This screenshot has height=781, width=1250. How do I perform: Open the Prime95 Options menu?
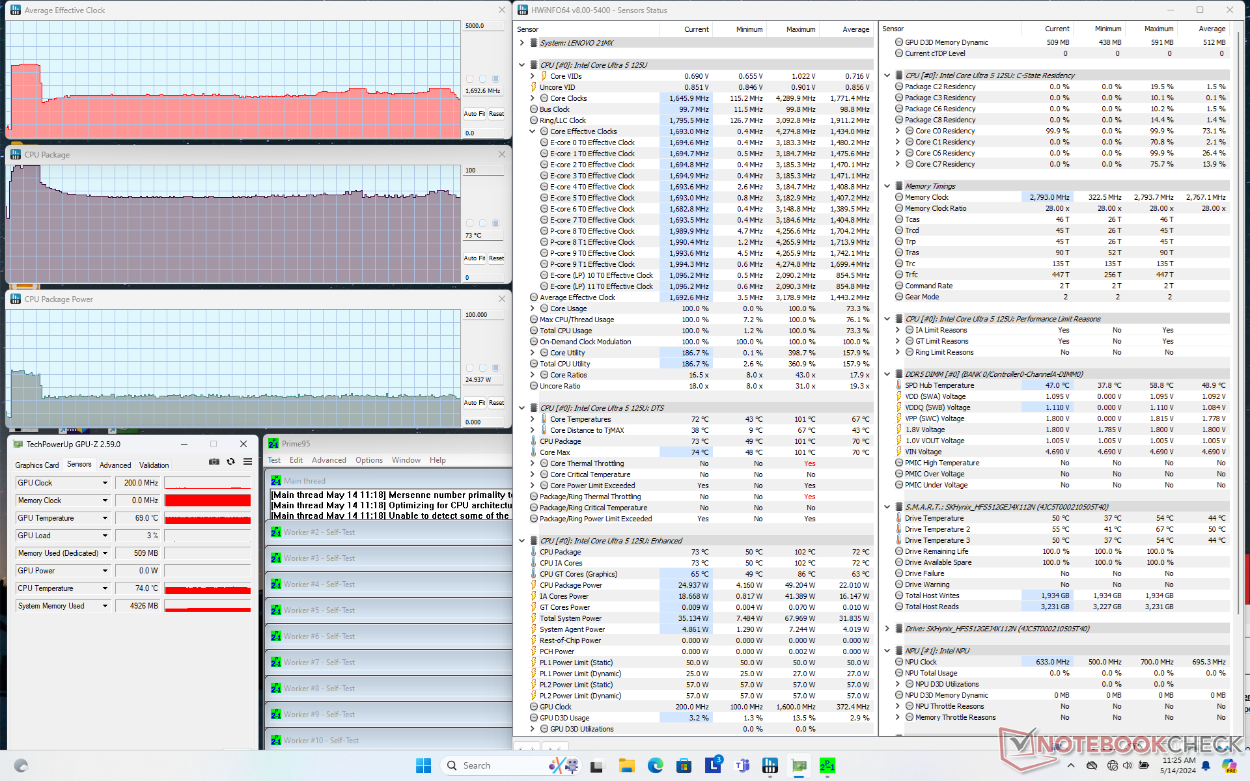[x=368, y=460]
